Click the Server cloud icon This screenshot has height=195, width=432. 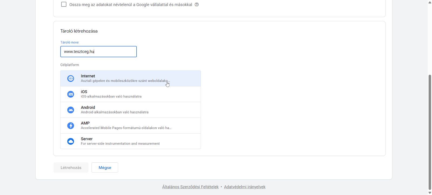[x=71, y=141]
